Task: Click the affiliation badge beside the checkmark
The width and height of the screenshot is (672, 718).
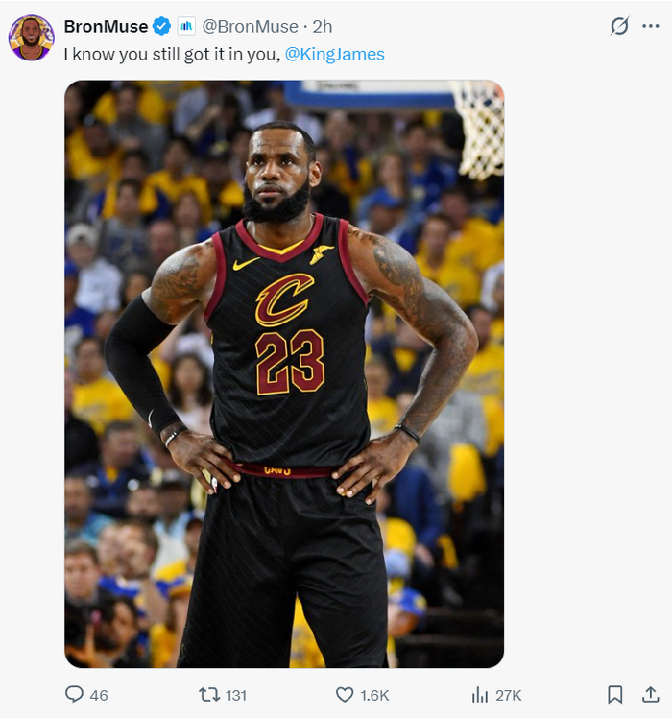Action: click(x=186, y=26)
